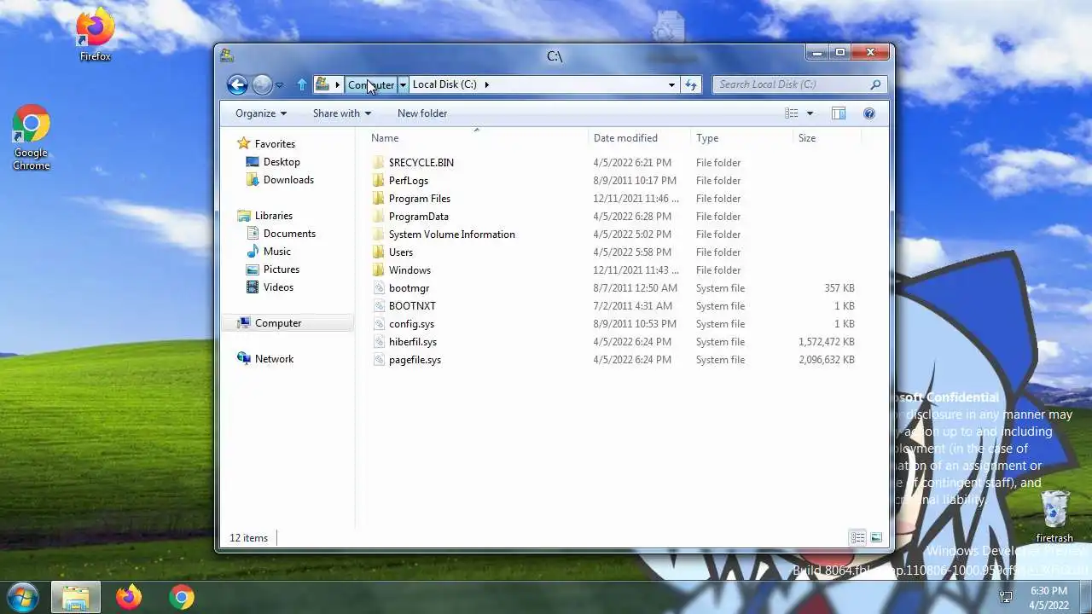
Task: Sort by the Type column header
Action: point(742,138)
